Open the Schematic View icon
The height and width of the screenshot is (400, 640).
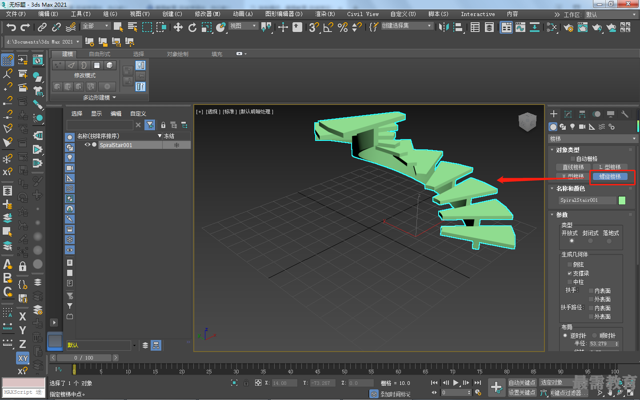click(x=535, y=27)
